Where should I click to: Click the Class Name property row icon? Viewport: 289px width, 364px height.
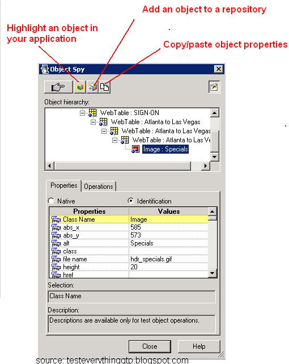[x=56, y=219]
